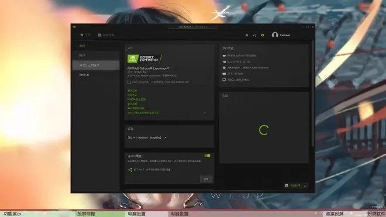Jump to the 投屏前提 chapter marker
386x217 pixels.
(x=86, y=214)
